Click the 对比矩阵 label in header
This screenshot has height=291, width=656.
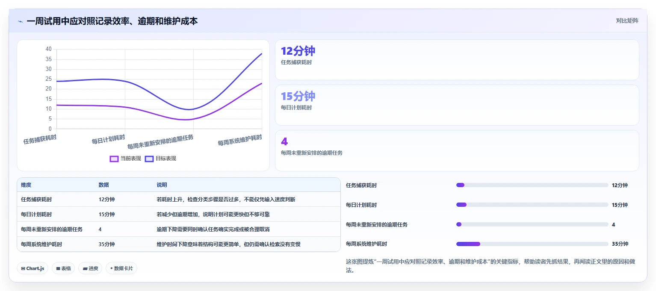pyautogui.click(x=627, y=21)
